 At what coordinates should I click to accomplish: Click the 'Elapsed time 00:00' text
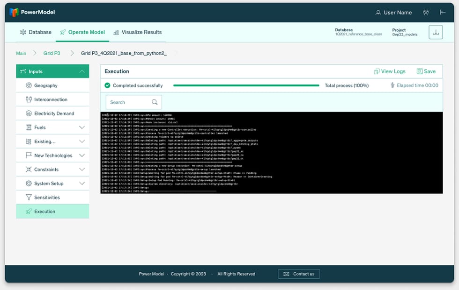[417, 85]
